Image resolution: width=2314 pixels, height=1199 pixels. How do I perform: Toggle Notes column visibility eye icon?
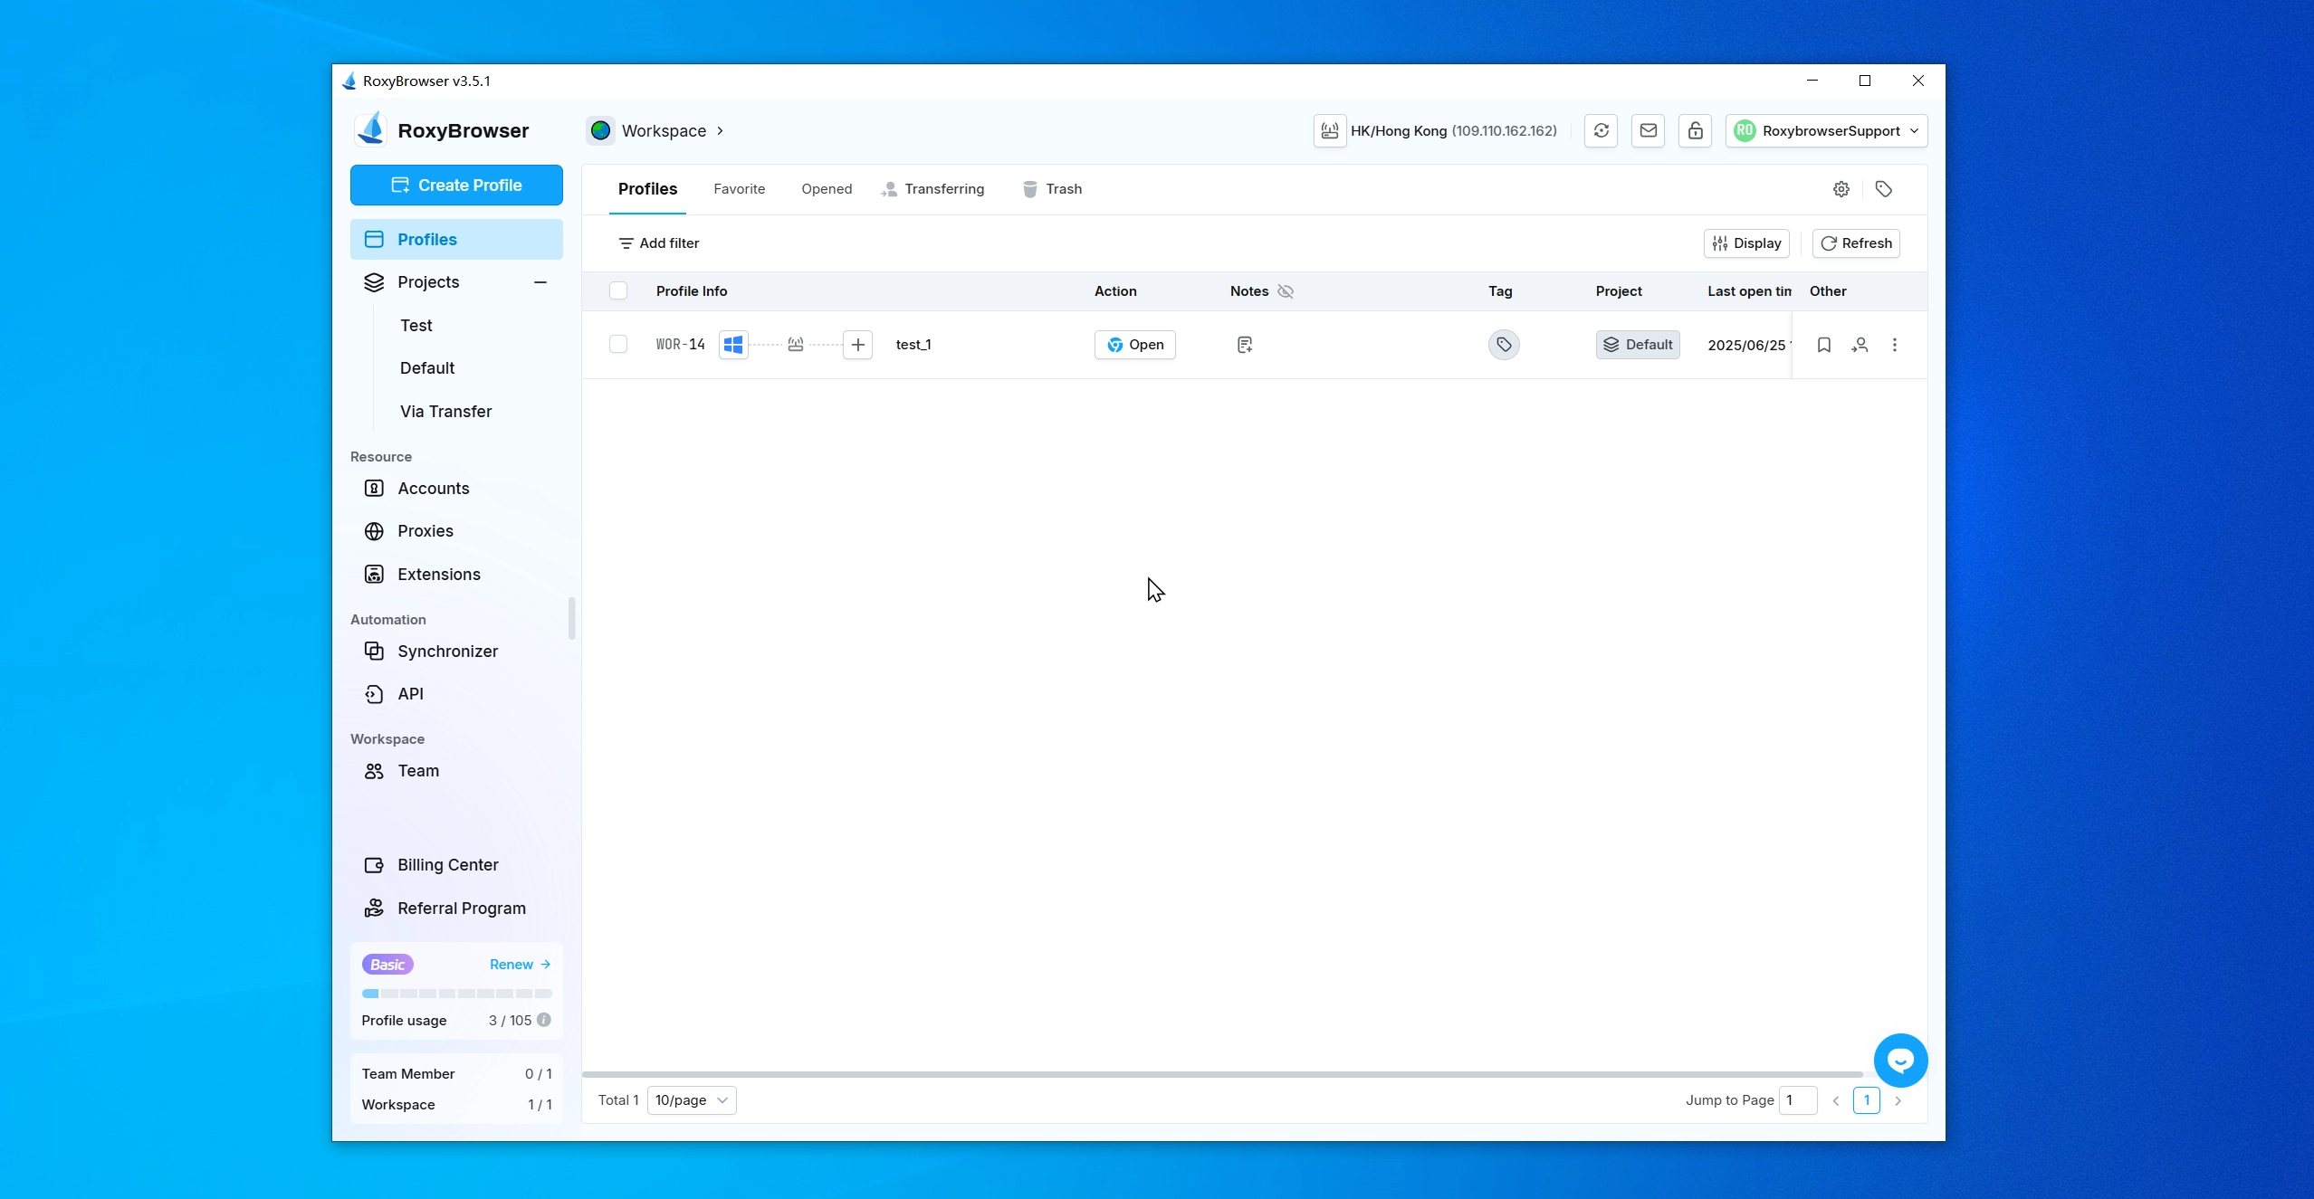[x=1286, y=291]
